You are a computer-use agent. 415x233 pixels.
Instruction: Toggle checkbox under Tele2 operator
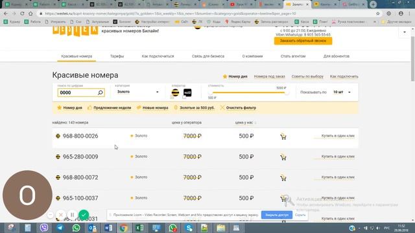coord(184,98)
